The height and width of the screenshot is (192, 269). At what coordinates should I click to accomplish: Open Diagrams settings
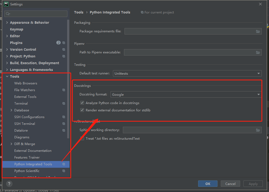click(22, 137)
